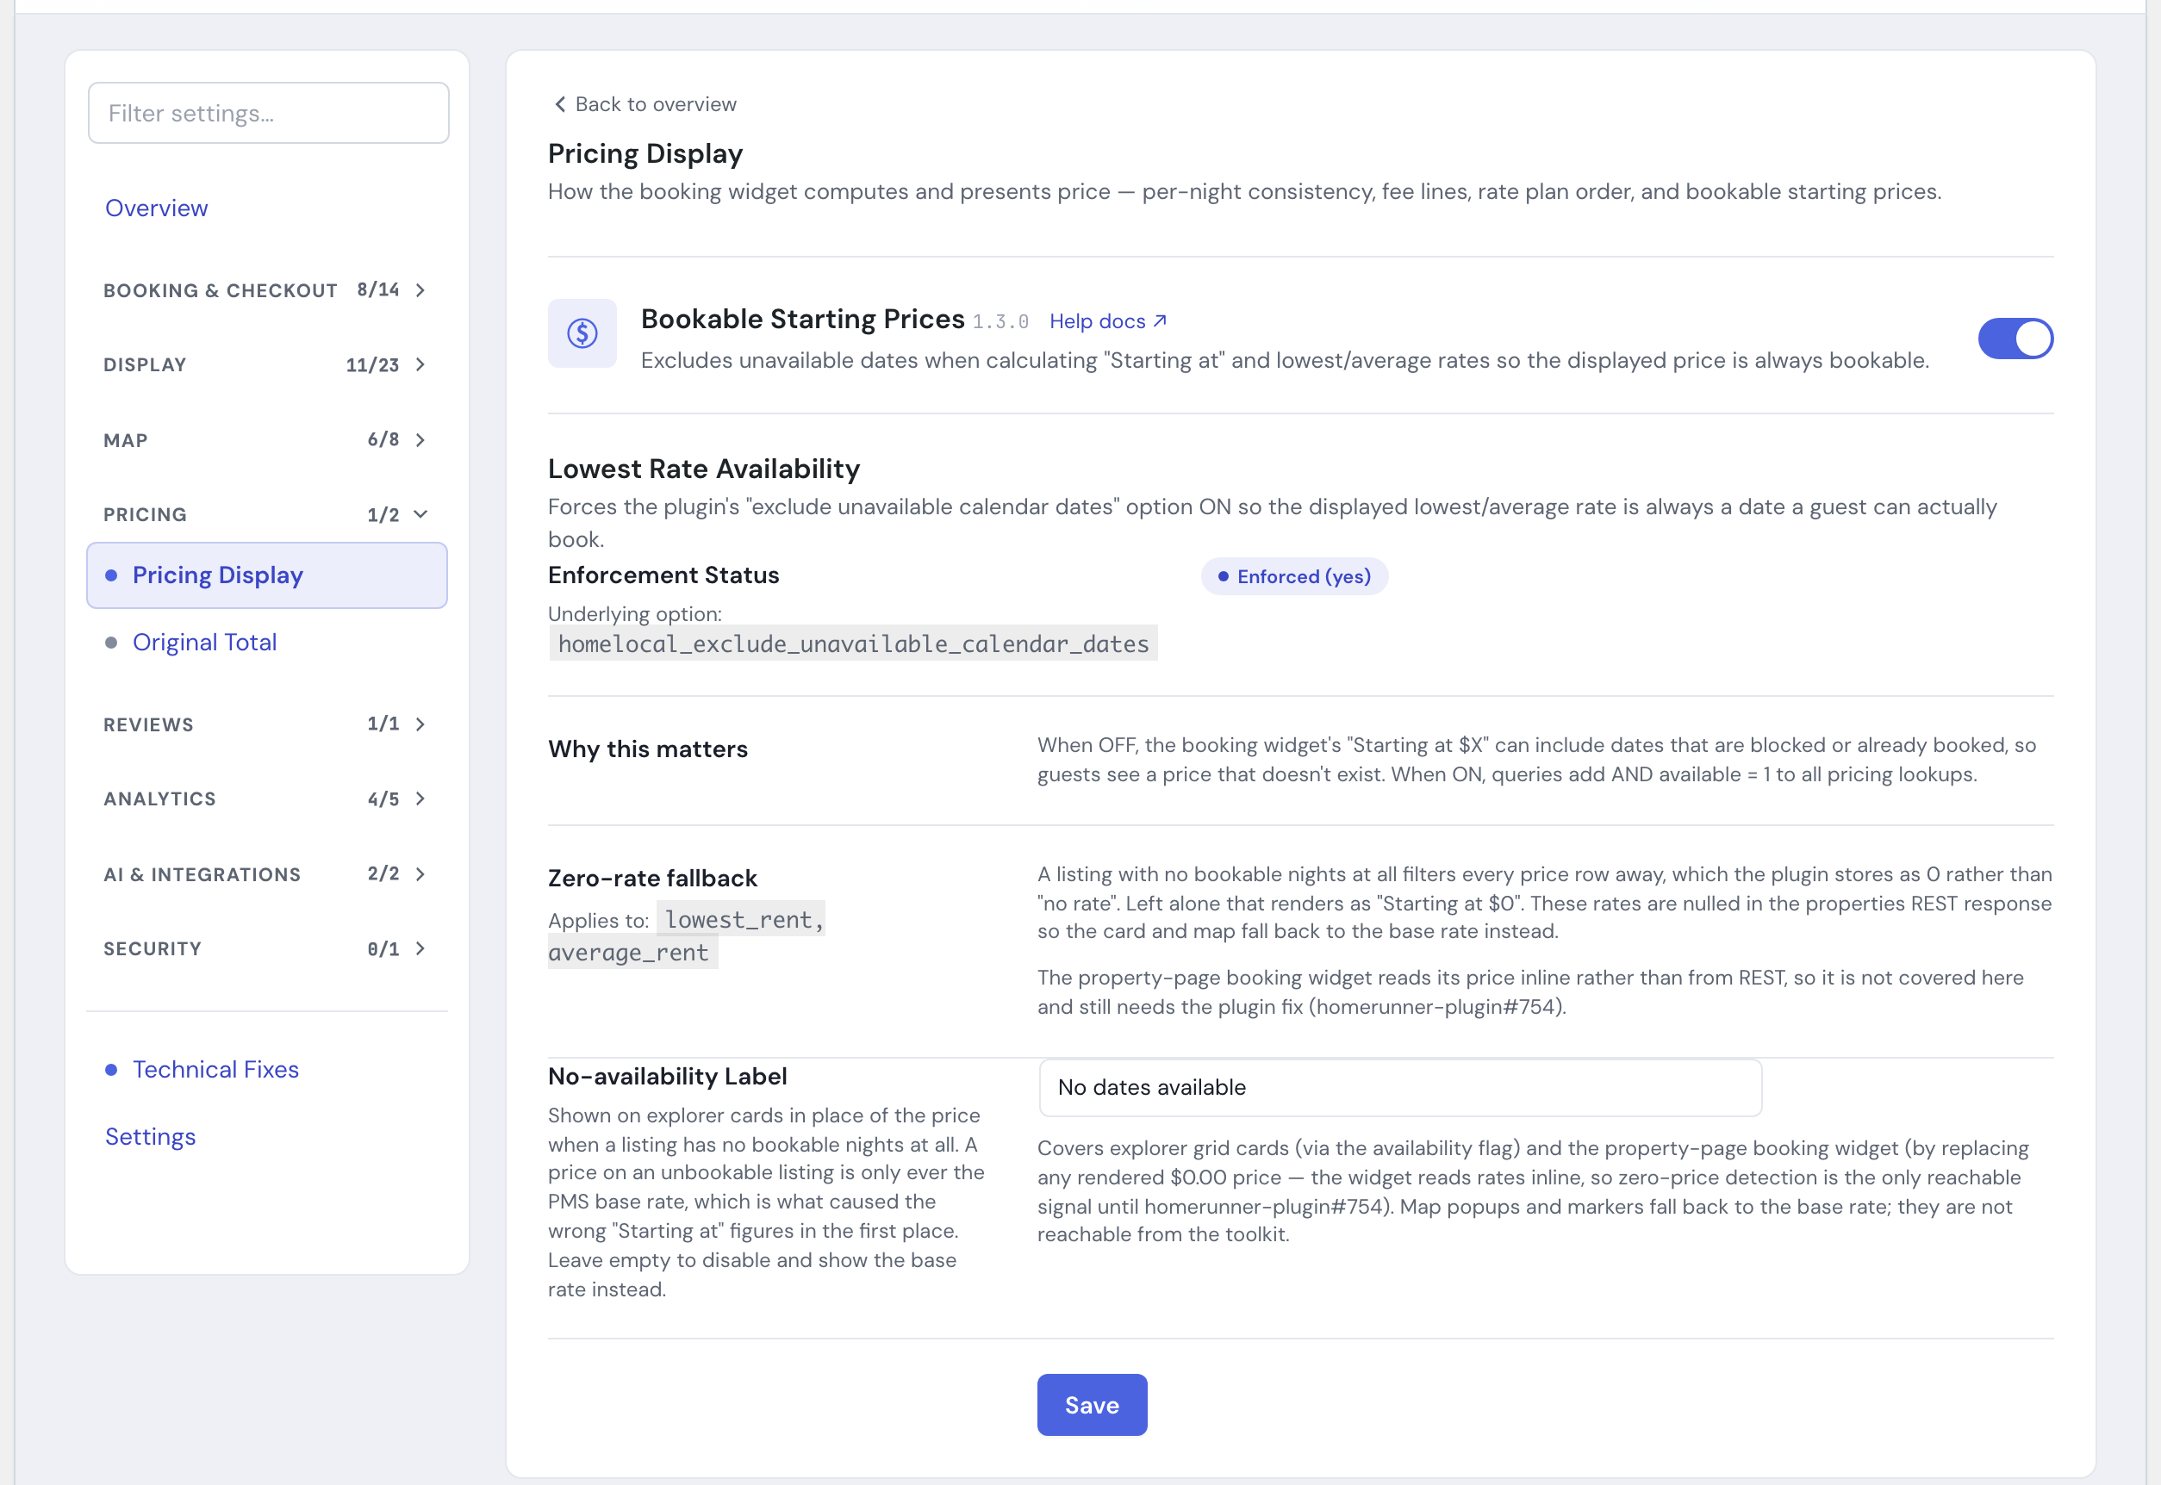This screenshot has height=1485, width=2161.
Task: Click the Enforced (yes) status badge
Action: click(x=1293, y=577)
